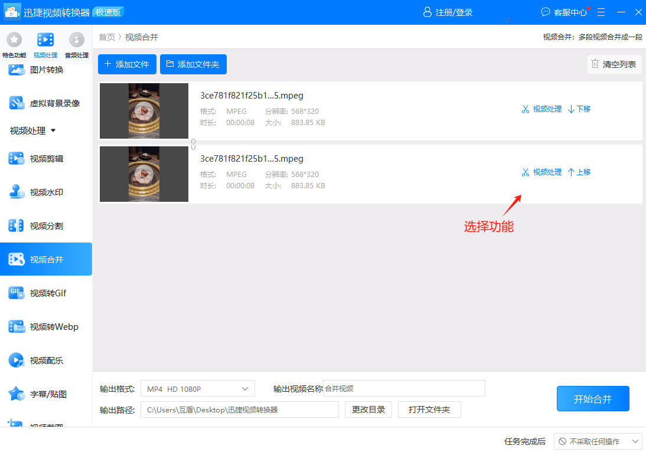Image resolution: width=646 pixels, height=452 pixels.
Task: Click the 添加文件夹 button
Action: pyautogui.click(x=193, y=64)
